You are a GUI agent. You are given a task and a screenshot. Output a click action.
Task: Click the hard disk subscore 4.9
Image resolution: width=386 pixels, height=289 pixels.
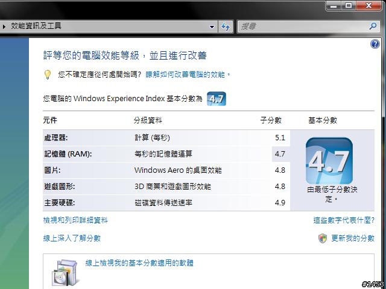(x=280, y=202)
